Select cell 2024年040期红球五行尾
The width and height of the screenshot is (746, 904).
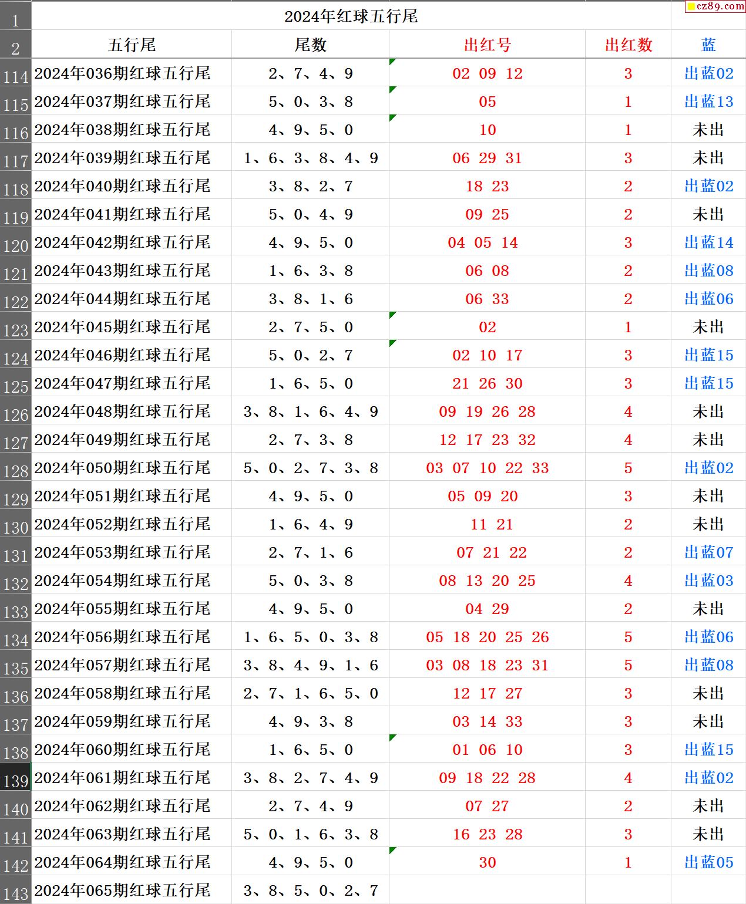[132, 185]
